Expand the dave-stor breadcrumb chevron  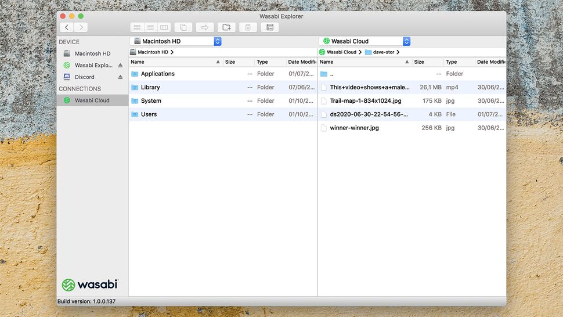[x=398, y=52]
